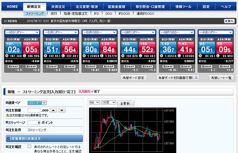Select the ストリーミング submenu item

point(35,14)
